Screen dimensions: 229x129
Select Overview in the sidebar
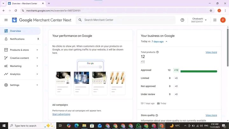[20, 31]
